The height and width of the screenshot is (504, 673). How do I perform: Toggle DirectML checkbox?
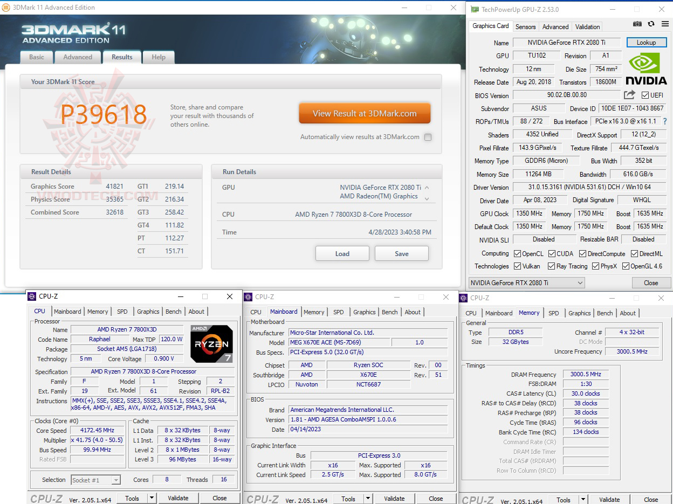[x=634, y=254]
